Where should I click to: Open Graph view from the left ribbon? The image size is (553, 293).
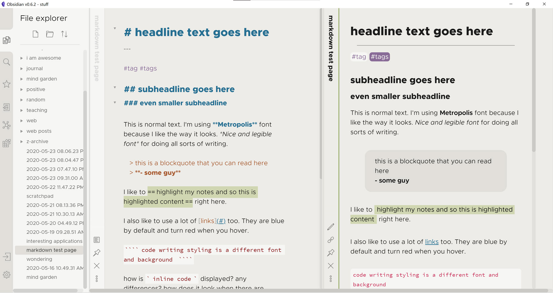(x=7, y=125)
